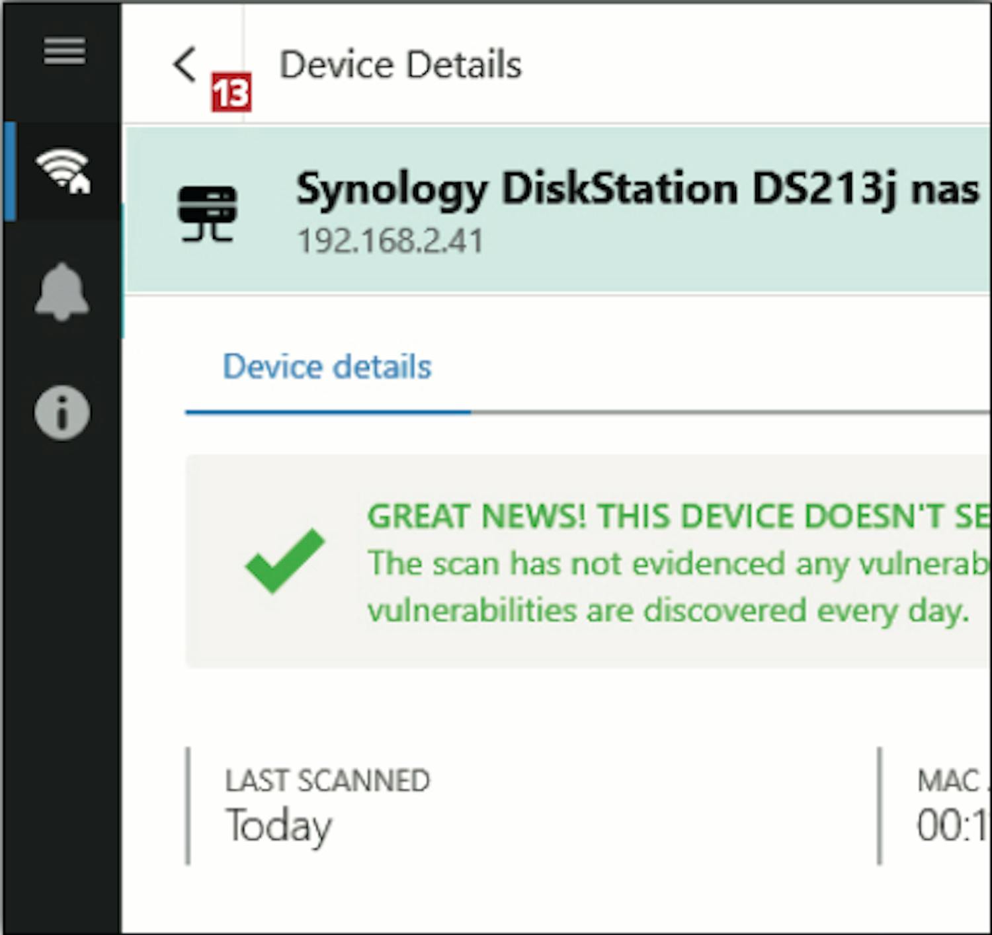
Task: Click the gray tab underline bar
Action: click(727, 413)
